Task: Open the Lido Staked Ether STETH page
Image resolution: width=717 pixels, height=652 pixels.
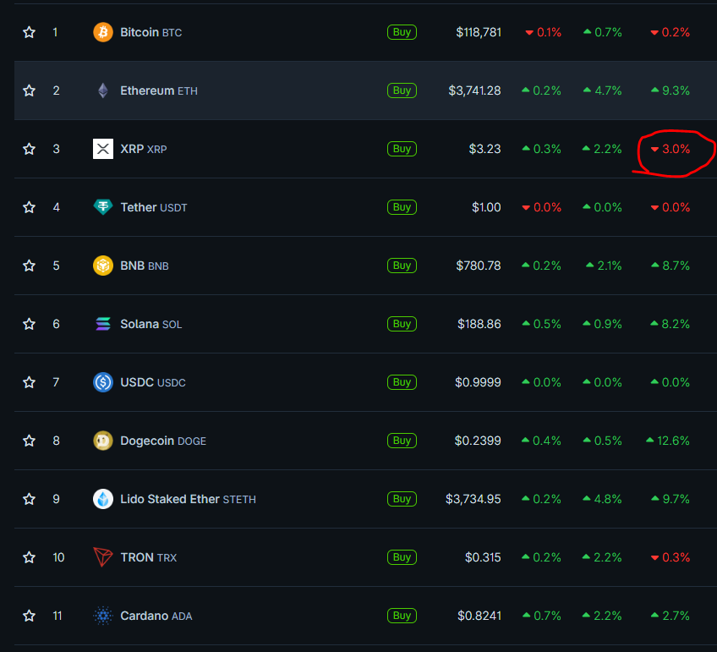Action: [x=188, y=499]
